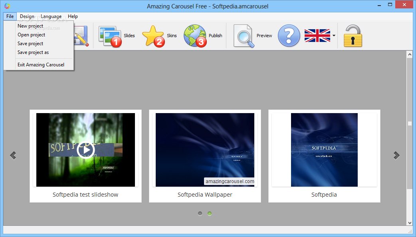Minimize the Amazing Carousel window
Viewport: 416px width, 237px height.
tap(379, 5)
